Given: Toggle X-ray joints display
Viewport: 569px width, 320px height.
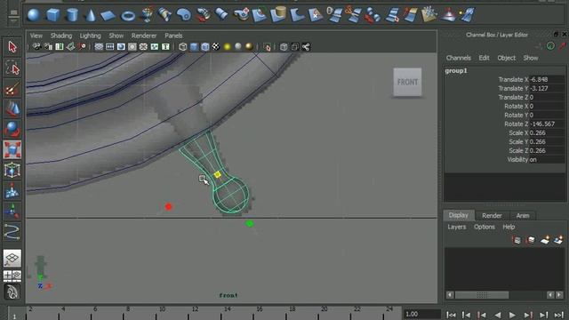Looking at the screenshot, I should pyautogui.click(x=306, y=47).
